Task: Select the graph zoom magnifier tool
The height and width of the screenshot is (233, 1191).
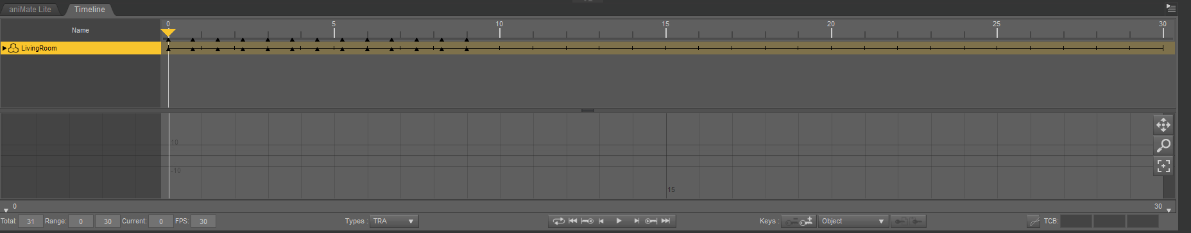Action: tap(1163, 145)
